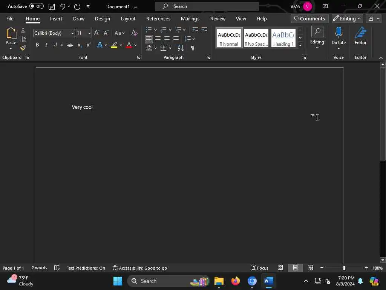Increase paragraph indent
Viewport: 386px width, 290px height.
pyautogui.click(x=204, y=30)
